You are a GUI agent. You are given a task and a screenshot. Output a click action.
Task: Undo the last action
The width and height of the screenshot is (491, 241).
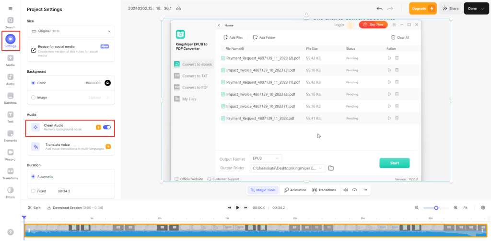coord(380,9)
